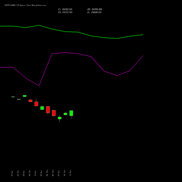Image resolution: width=182 pixels, height=182 pixels.
Task: Click the green candle above 29 Oct
Action: [25, 96]
